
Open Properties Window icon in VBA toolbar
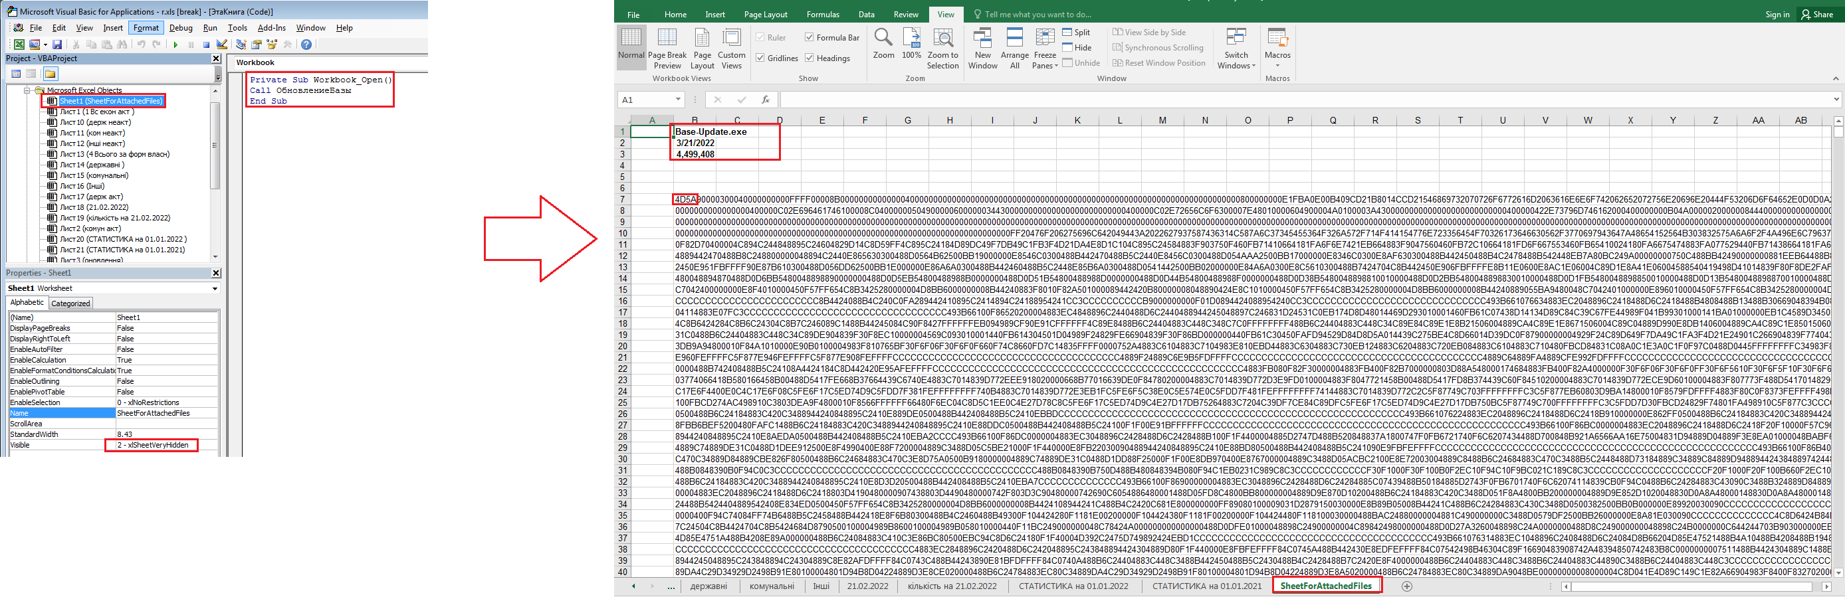click(257, 44)
